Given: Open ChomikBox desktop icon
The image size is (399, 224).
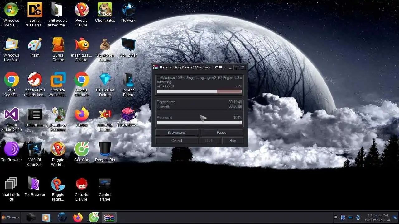Looking at the screenshot, I should (105, 12).
